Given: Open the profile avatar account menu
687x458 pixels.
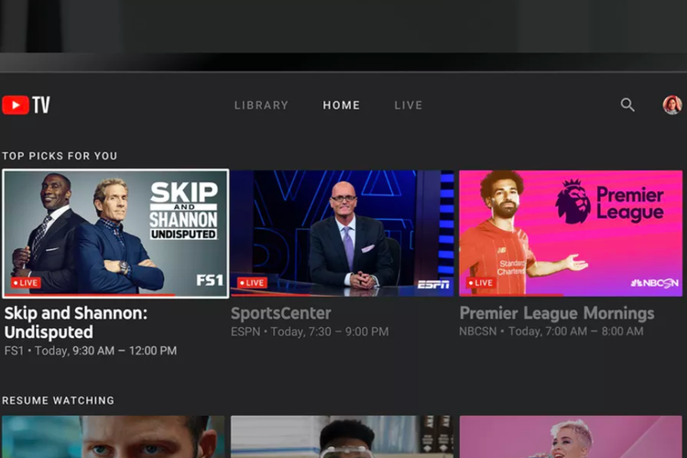Looking at the screenshot, I should click(672, 105).
